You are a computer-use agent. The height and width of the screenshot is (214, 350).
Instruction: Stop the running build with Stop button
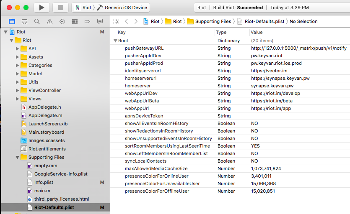60,8
